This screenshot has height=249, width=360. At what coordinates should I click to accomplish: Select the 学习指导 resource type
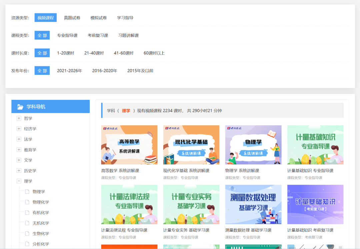click(125, 18)
